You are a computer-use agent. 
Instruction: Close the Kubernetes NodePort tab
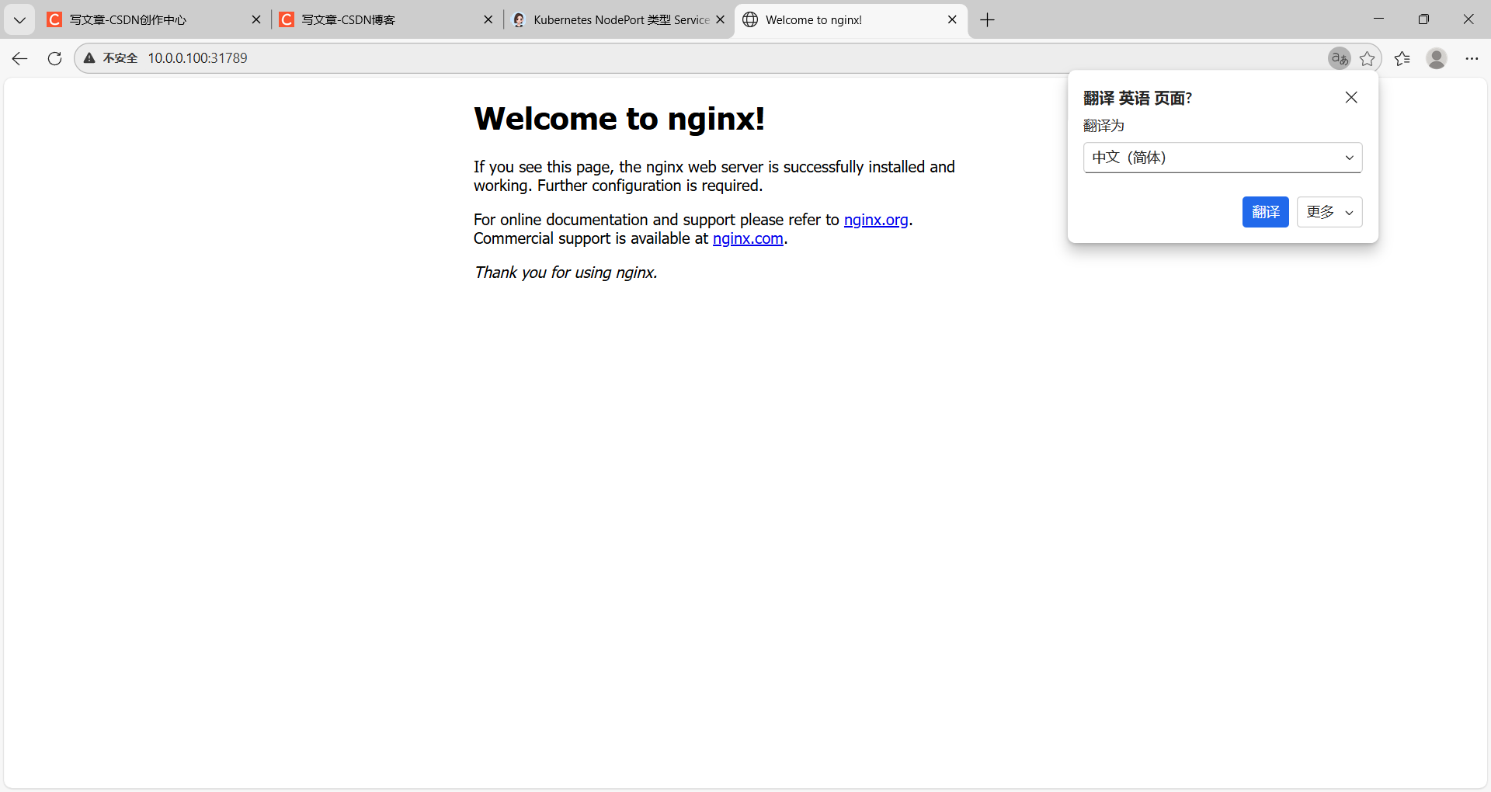tap(721, 20)
